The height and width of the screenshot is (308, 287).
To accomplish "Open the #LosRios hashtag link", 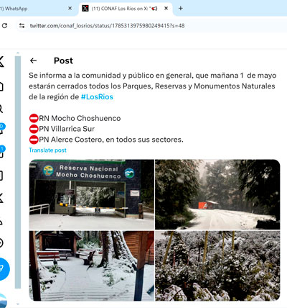I will coord(97,97).
